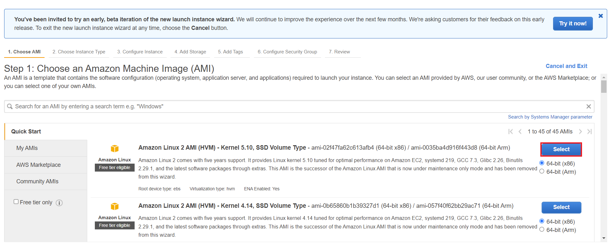
Task: Clear the AMI search box with X
Action: coord(588,106)
